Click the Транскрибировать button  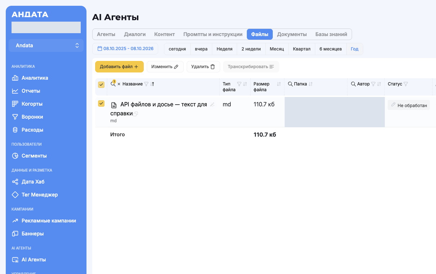[x=251, y=67]
